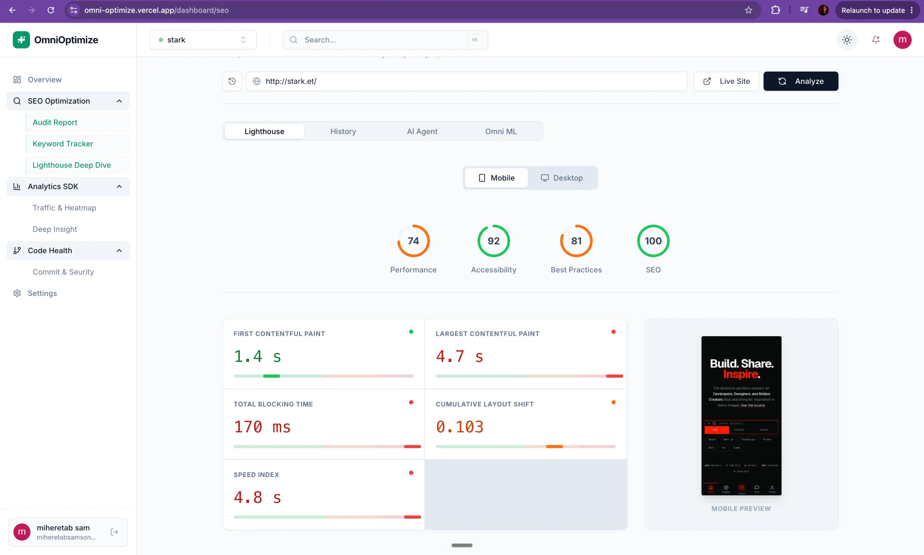This screenshot has width=924, height=555.
Task: Open the stark project selector
Action: (203, 40)
